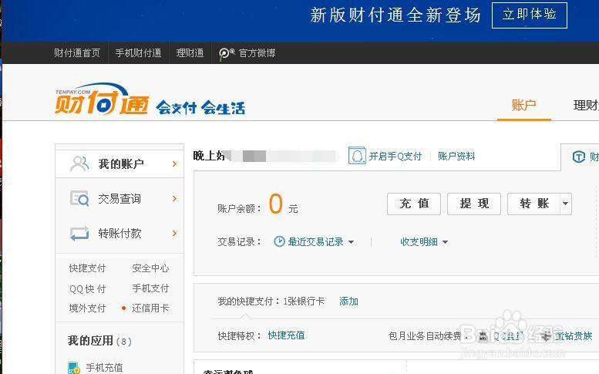
Task: Click the 我的应用 (8) heading
Action: (x=99, y=341)
